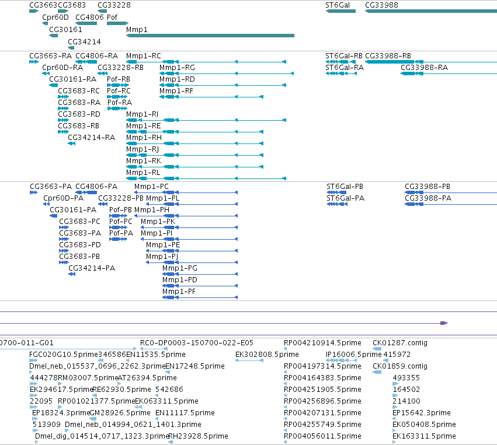Click transcript Mmp1-RI label

142,114
